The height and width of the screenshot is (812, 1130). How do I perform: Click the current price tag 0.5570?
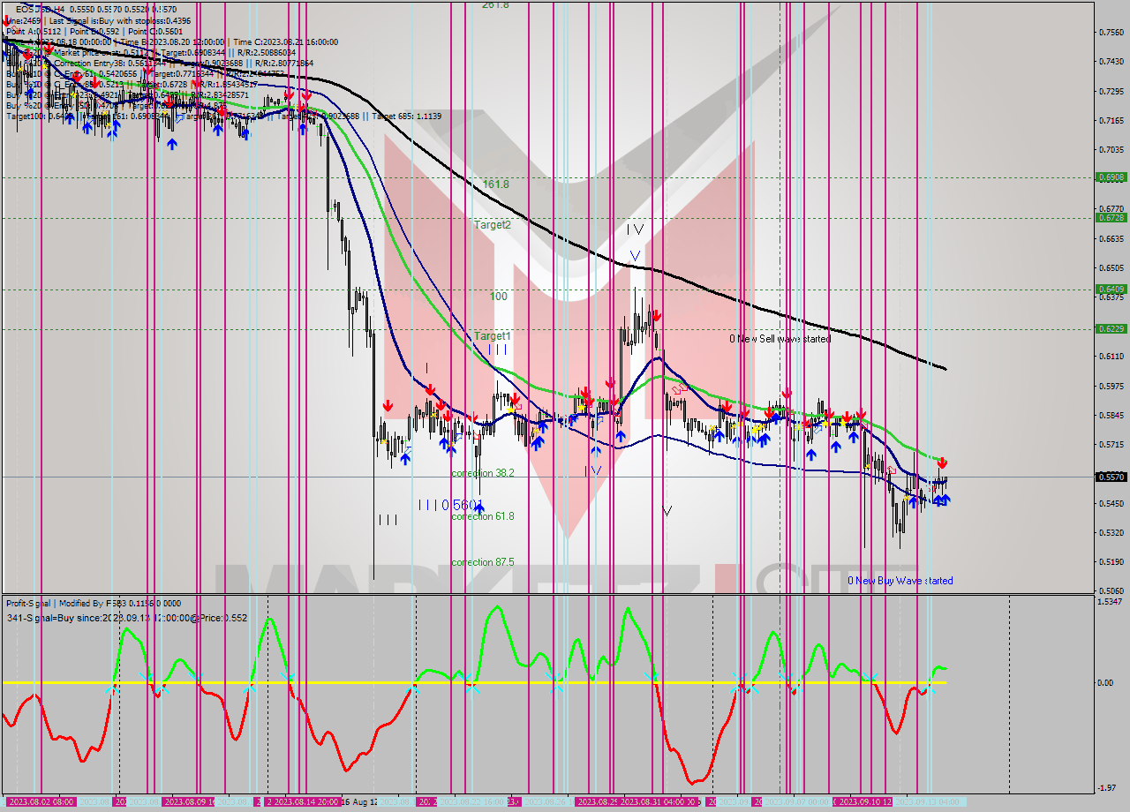1111,477
